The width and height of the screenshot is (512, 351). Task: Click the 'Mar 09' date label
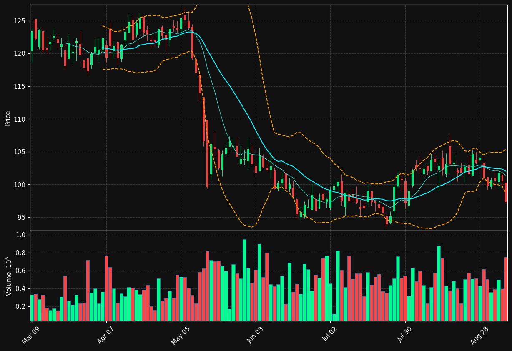30,336
